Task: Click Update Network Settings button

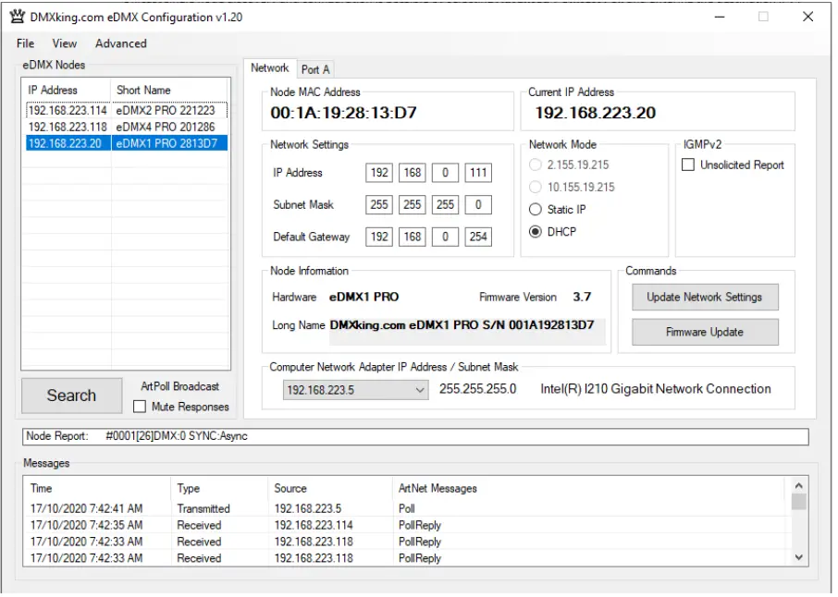Action: 705,298
